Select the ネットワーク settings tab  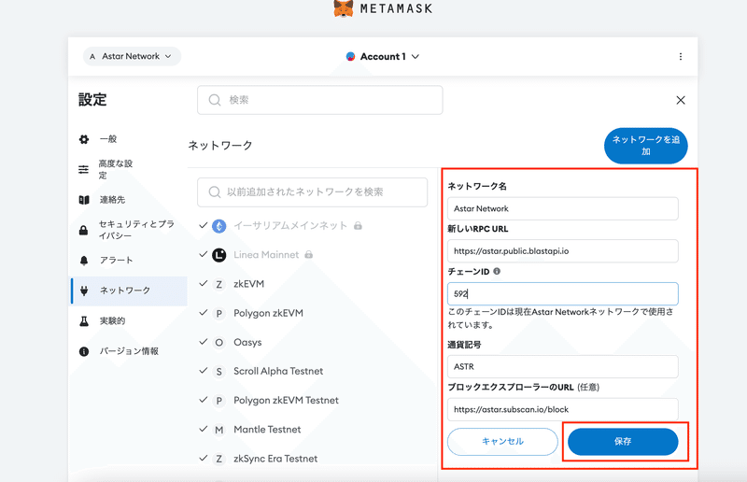pos(129,291)
